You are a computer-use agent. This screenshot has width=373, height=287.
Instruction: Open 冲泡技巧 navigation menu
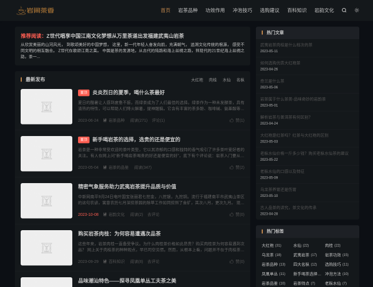[x=242, y=10]
